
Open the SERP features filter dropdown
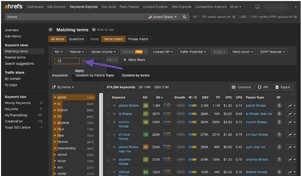(272, 52)
